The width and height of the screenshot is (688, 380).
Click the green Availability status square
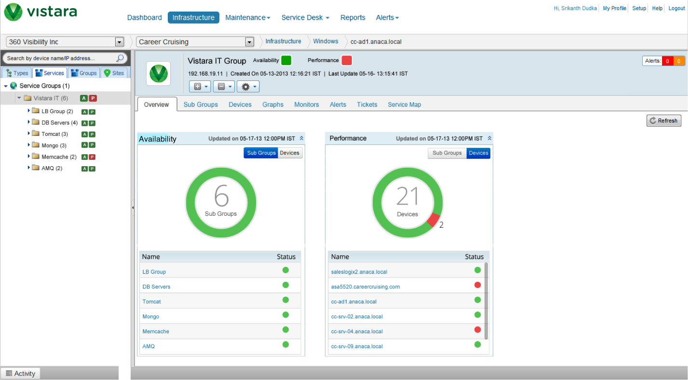pos(286,60)
